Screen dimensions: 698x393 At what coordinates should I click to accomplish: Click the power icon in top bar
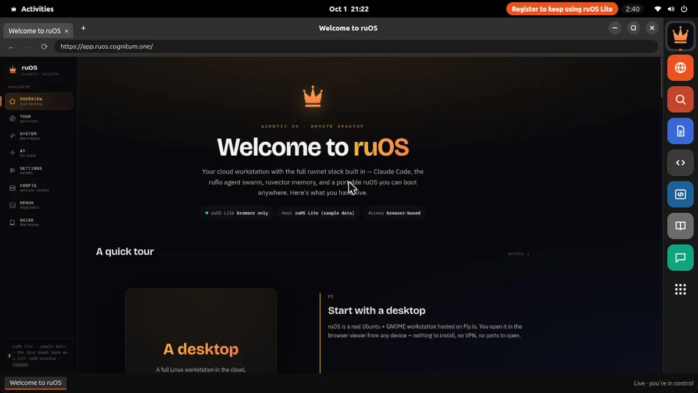point(684,9)
